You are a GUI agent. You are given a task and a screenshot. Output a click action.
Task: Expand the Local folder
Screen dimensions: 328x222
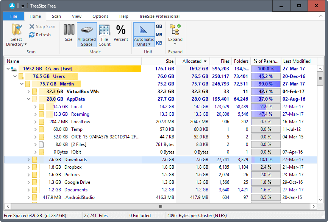[x=36, y=107]
